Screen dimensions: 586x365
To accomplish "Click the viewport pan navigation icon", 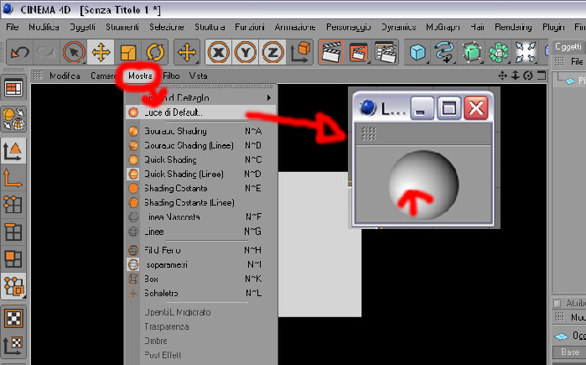I will 503,76.
